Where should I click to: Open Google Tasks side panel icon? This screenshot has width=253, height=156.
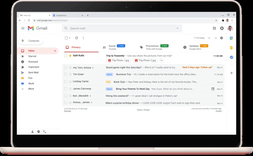point(231,57)
